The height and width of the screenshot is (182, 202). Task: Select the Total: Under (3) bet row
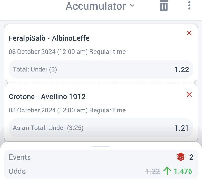101,69
